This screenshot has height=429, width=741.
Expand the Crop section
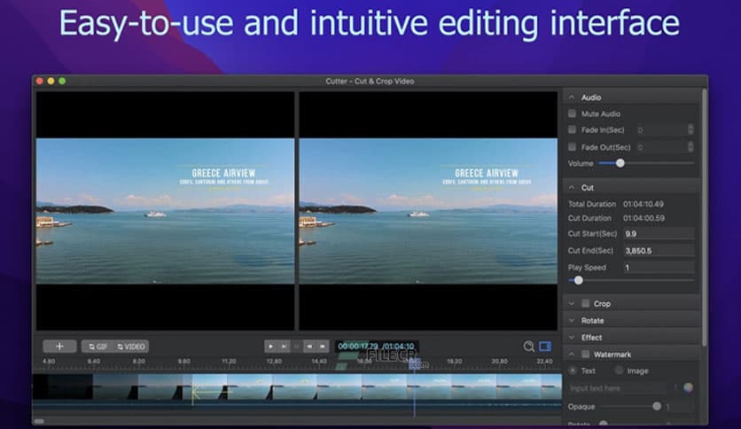point(572,303)
